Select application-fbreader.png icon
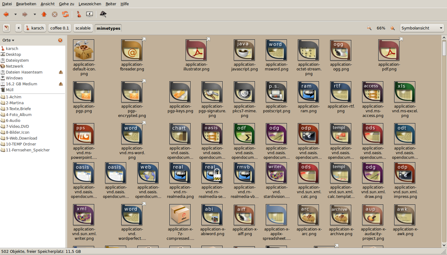 [132, 50]
